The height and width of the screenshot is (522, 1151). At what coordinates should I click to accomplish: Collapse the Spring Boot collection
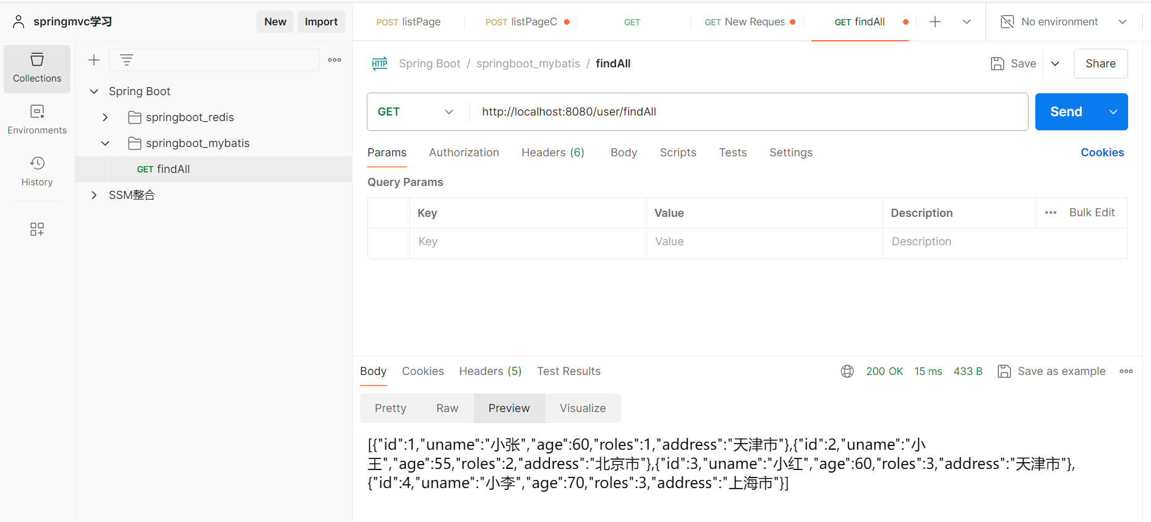point(94,91)
